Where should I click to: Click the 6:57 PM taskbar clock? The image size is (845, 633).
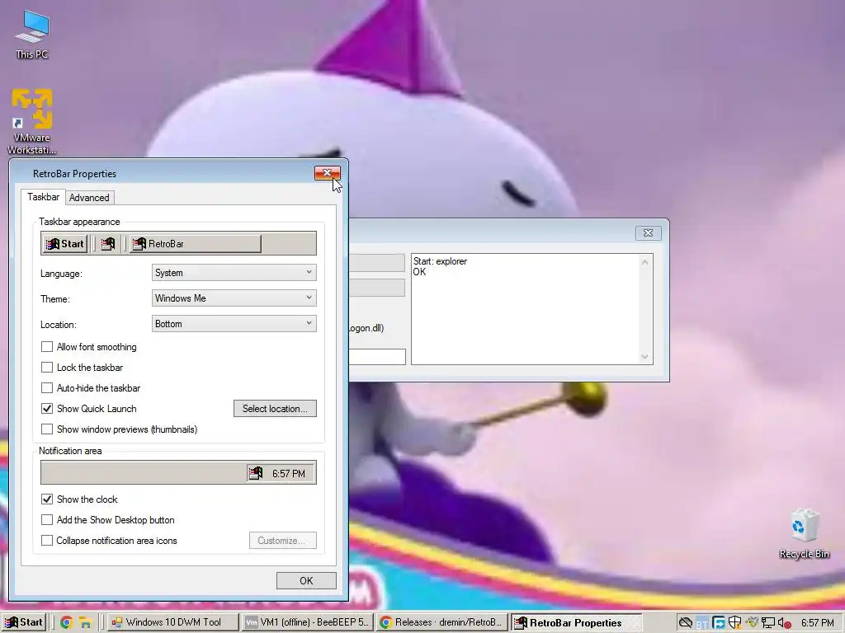(x=817, y=623)
